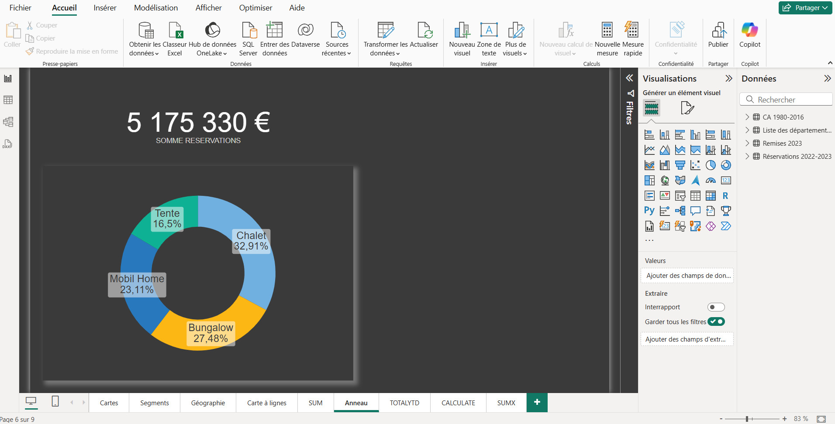Select the matrix visual

point(711,196)
